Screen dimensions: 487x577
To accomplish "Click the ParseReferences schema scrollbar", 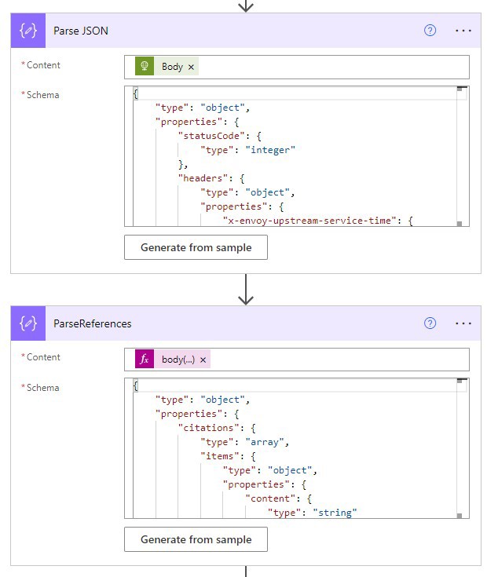I will 461,449.
